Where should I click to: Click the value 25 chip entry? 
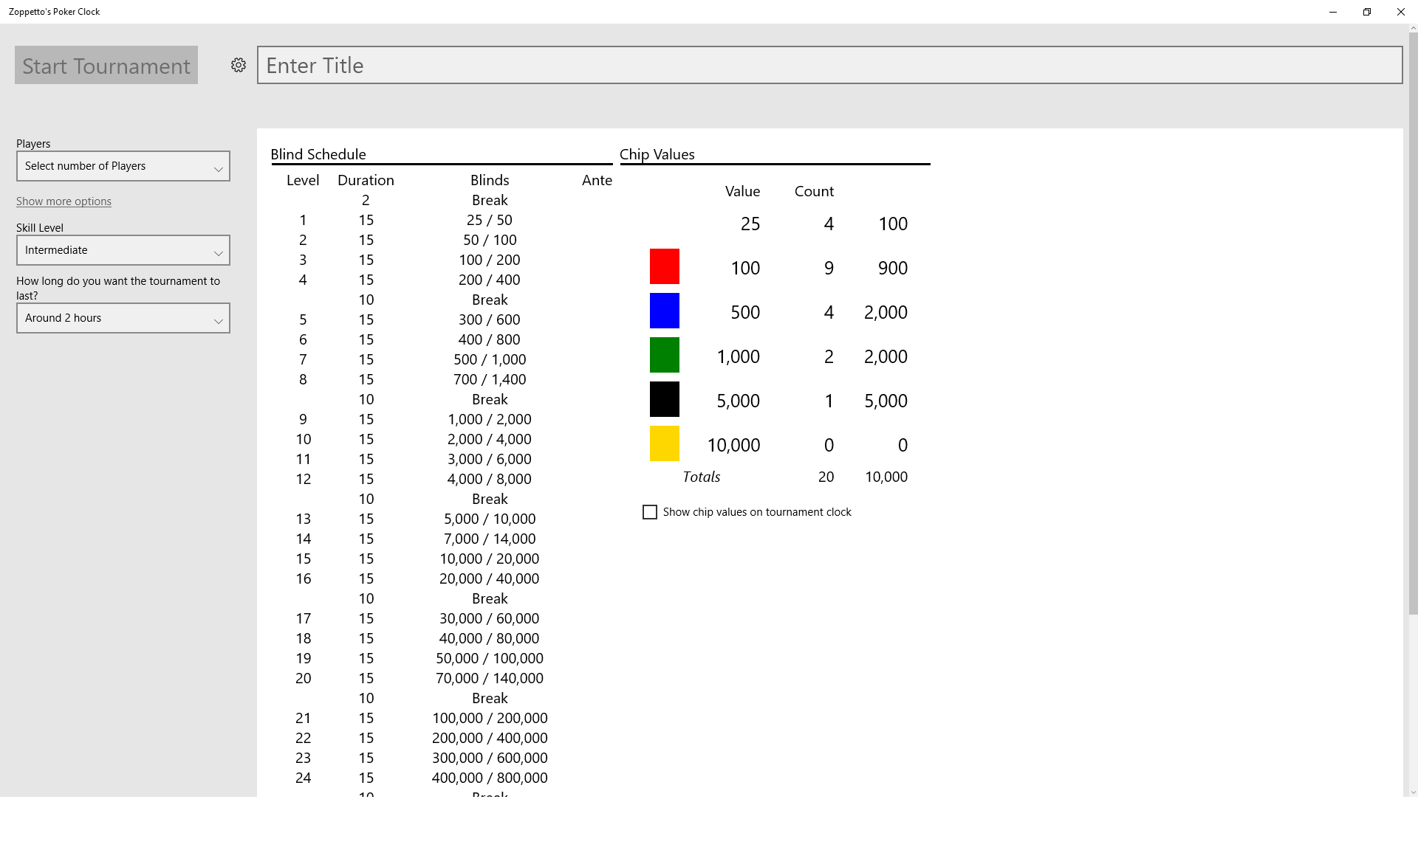coord(750,224)
